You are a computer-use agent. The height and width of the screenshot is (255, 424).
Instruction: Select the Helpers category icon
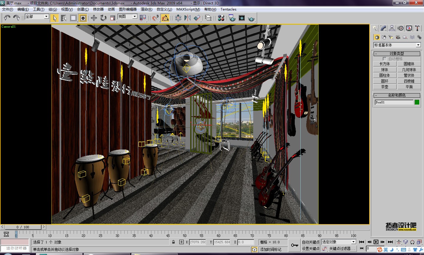click(x=405, y=37)
